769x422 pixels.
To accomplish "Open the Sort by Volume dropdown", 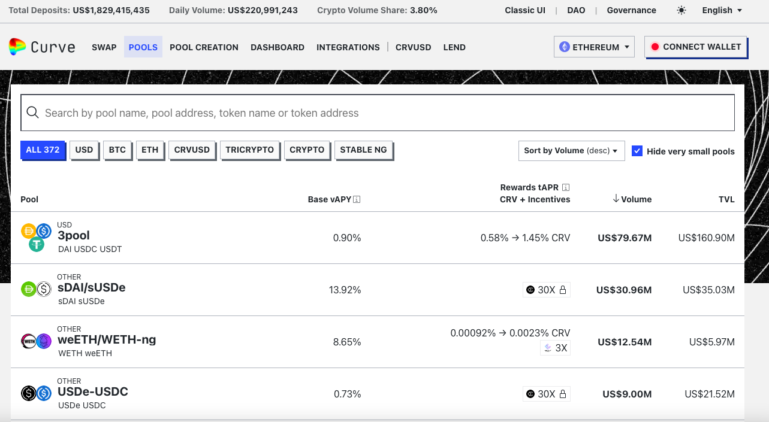I will (x=571, y=151).
